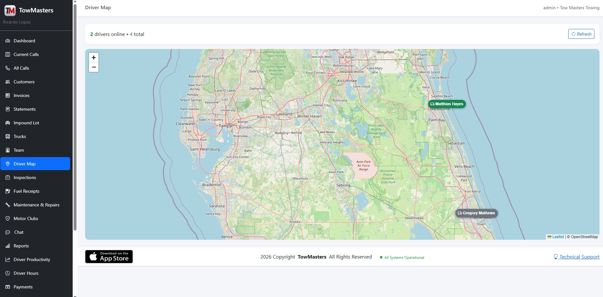Click the TowMasters logo icon

10,10
